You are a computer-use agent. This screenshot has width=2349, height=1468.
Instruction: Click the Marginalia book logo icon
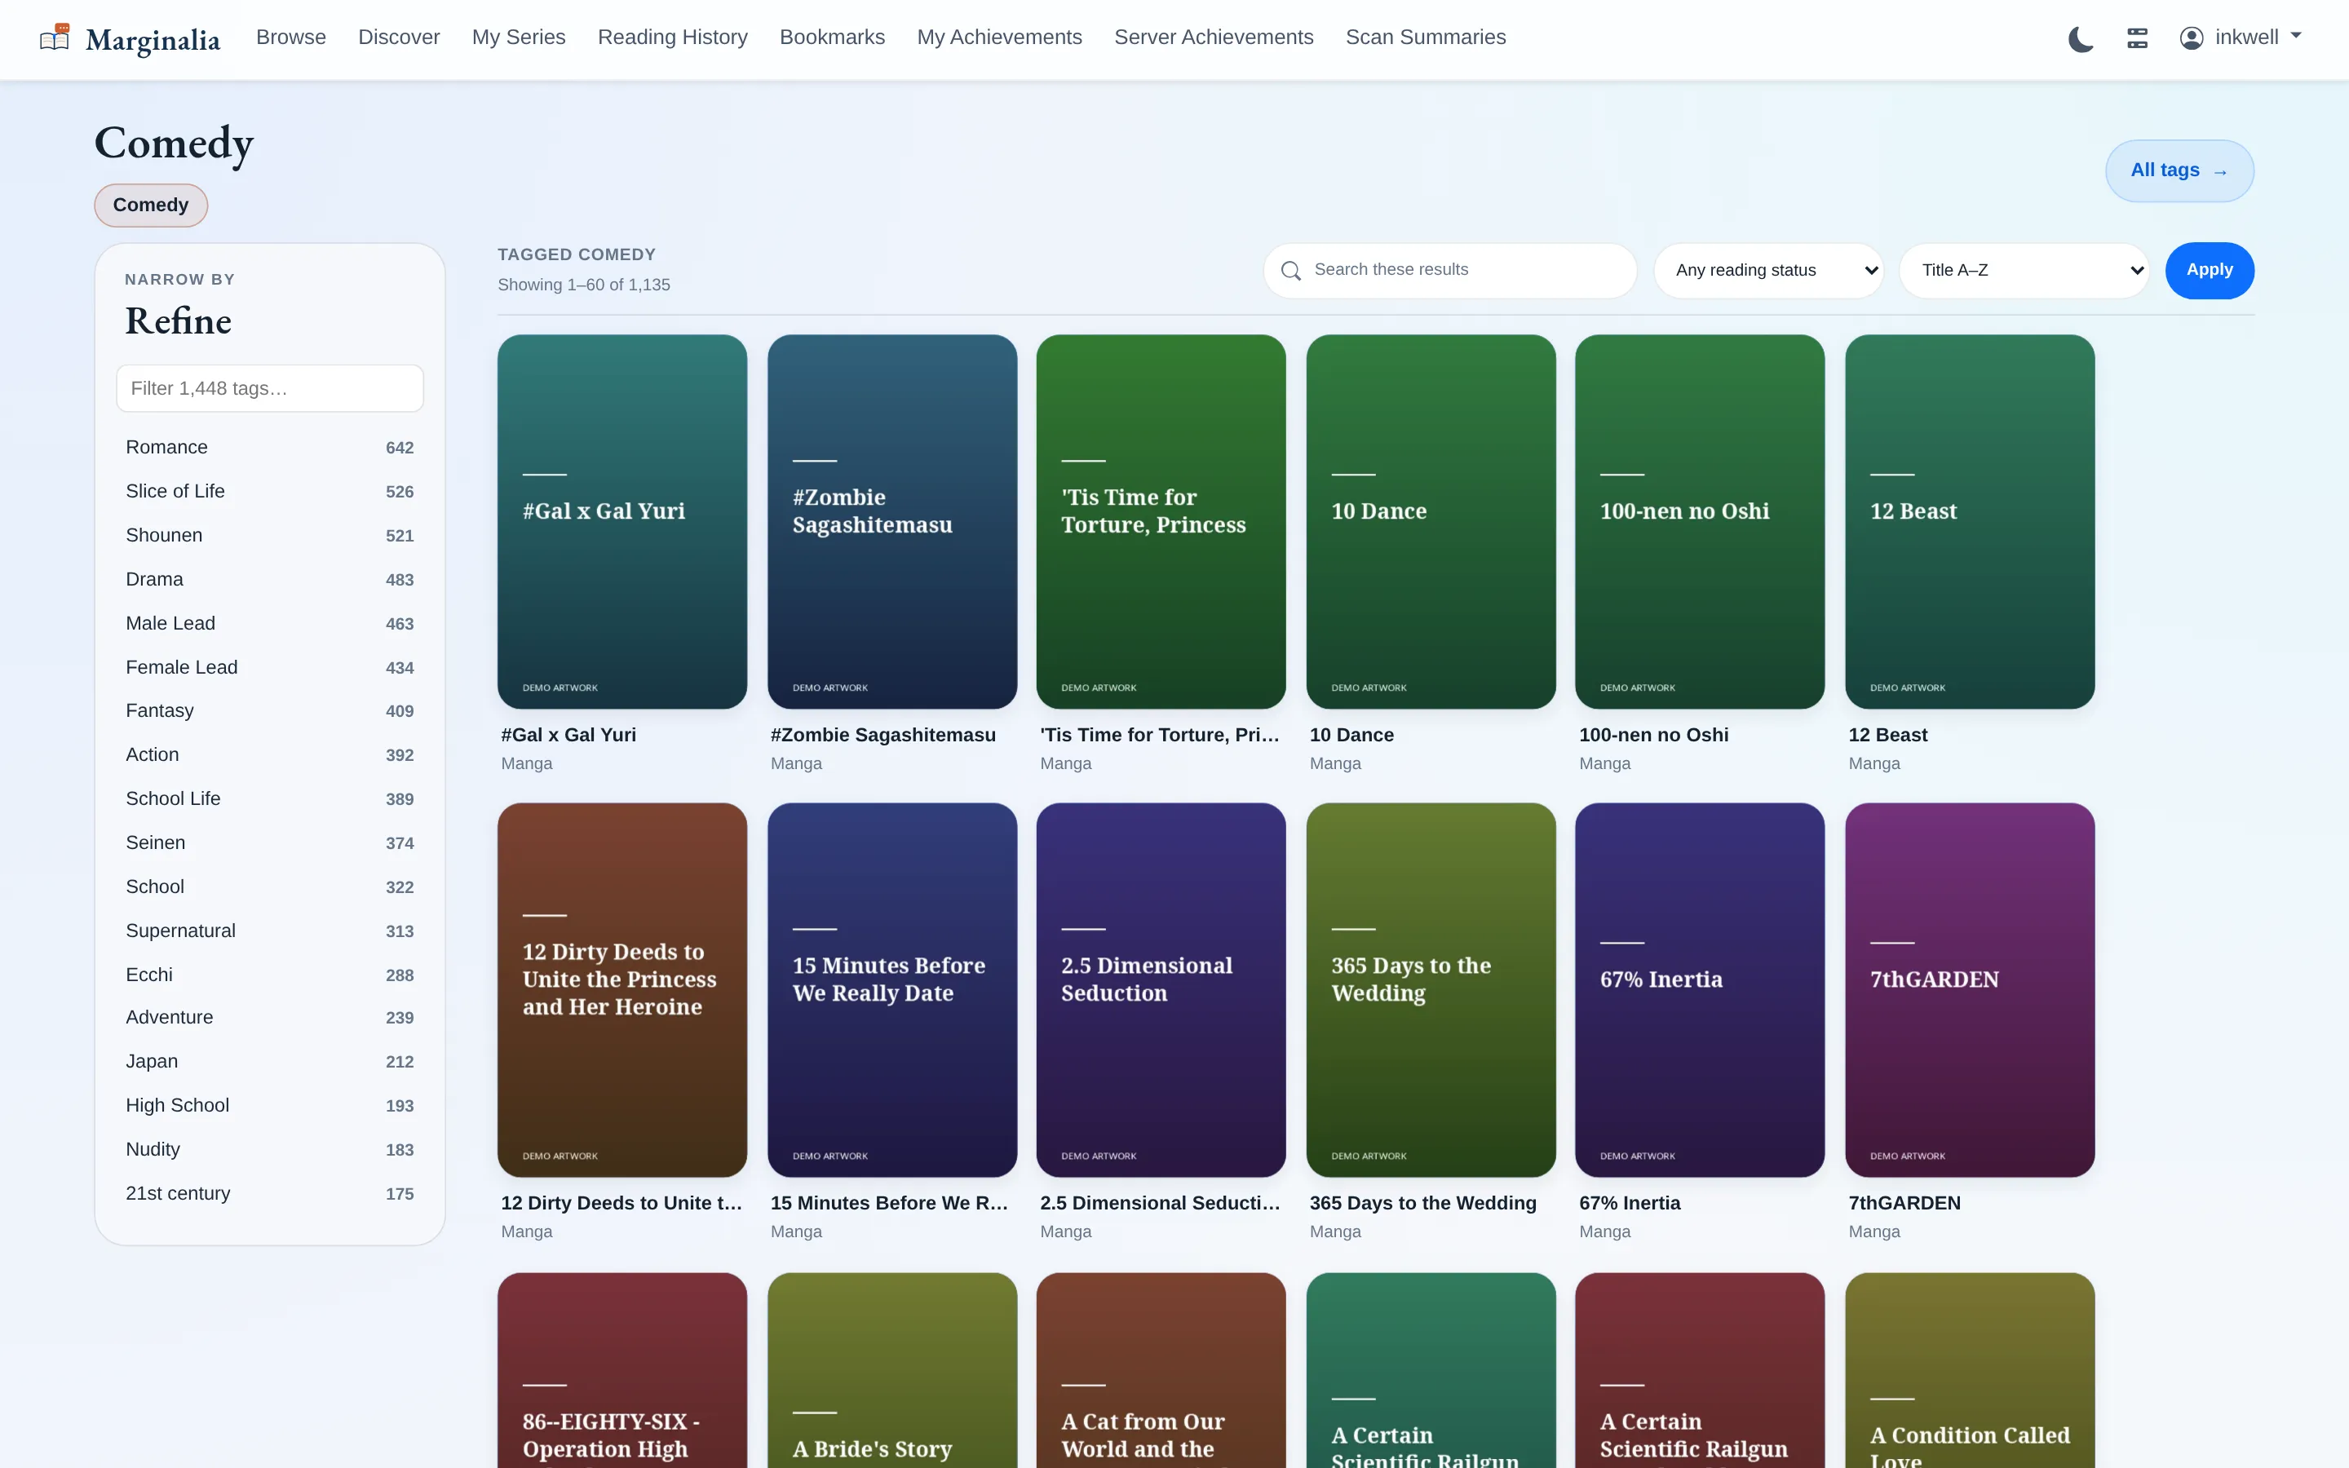coord(55,38)
